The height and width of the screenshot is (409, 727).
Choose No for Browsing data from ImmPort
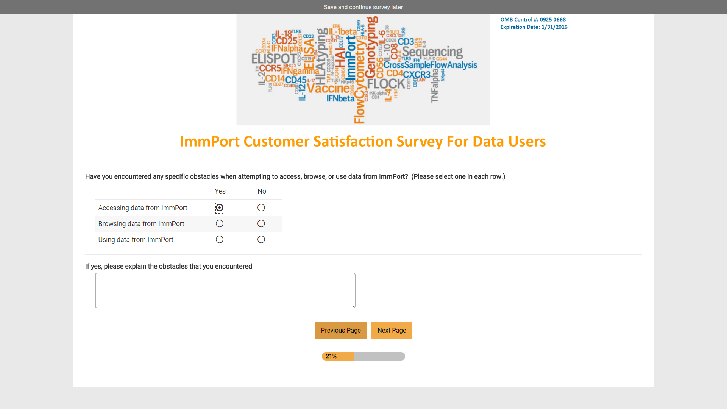[261, 224]
